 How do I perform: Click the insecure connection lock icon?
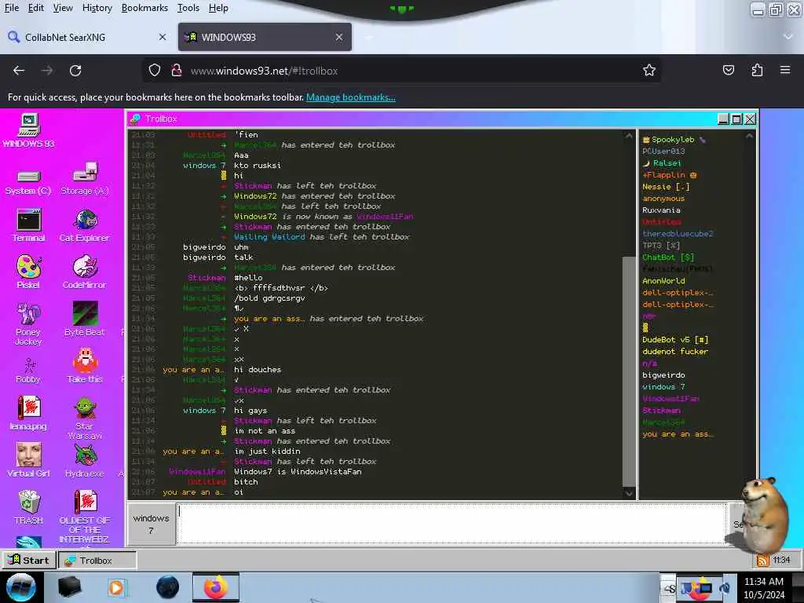[x=177, y=70]
